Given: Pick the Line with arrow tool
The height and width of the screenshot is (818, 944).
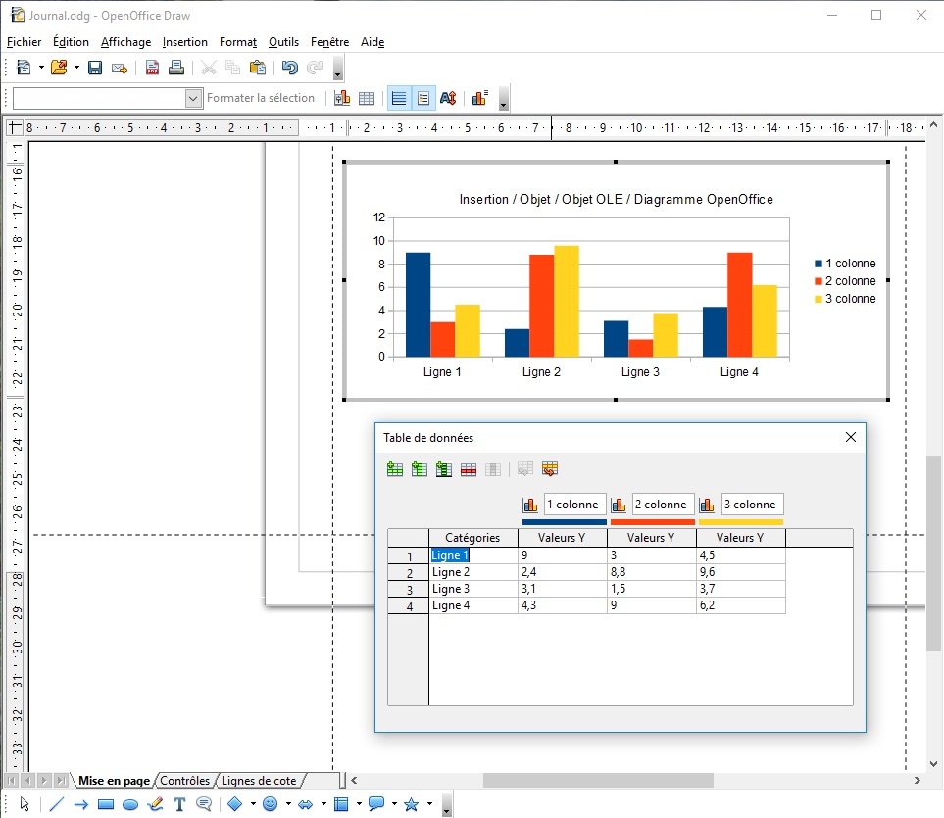Looking at the screenshot, I should (x=81, y=804).
